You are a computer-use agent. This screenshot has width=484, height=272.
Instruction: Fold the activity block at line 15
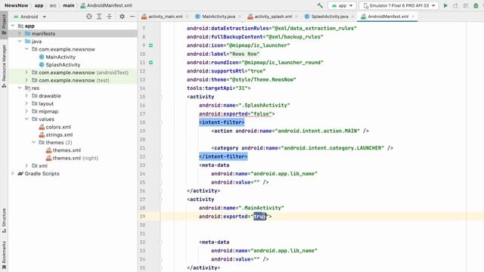click(160, 97)
